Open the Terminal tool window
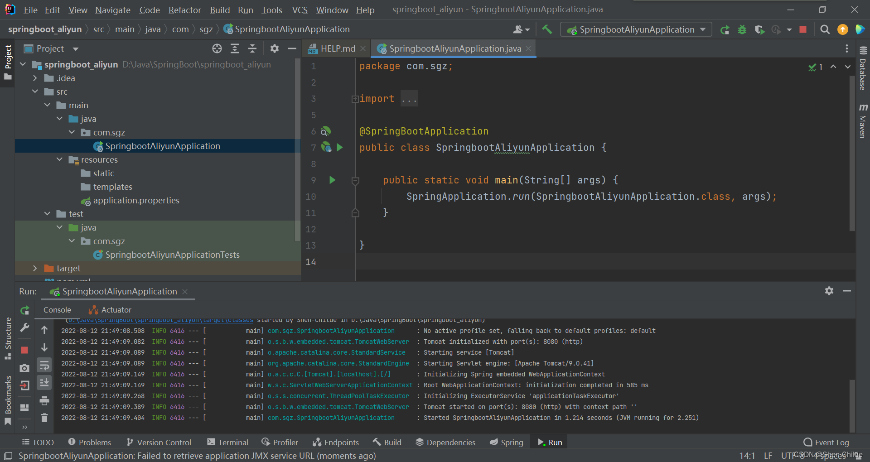The image size is (870, 462). 228,443
